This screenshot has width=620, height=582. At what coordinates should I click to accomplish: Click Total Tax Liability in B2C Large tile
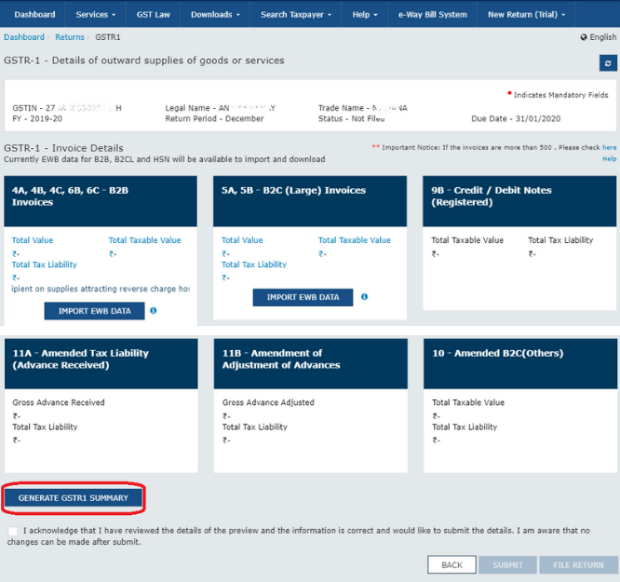click(x=254, y=264)
